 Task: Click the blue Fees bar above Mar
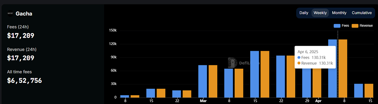tap(203, 81)
